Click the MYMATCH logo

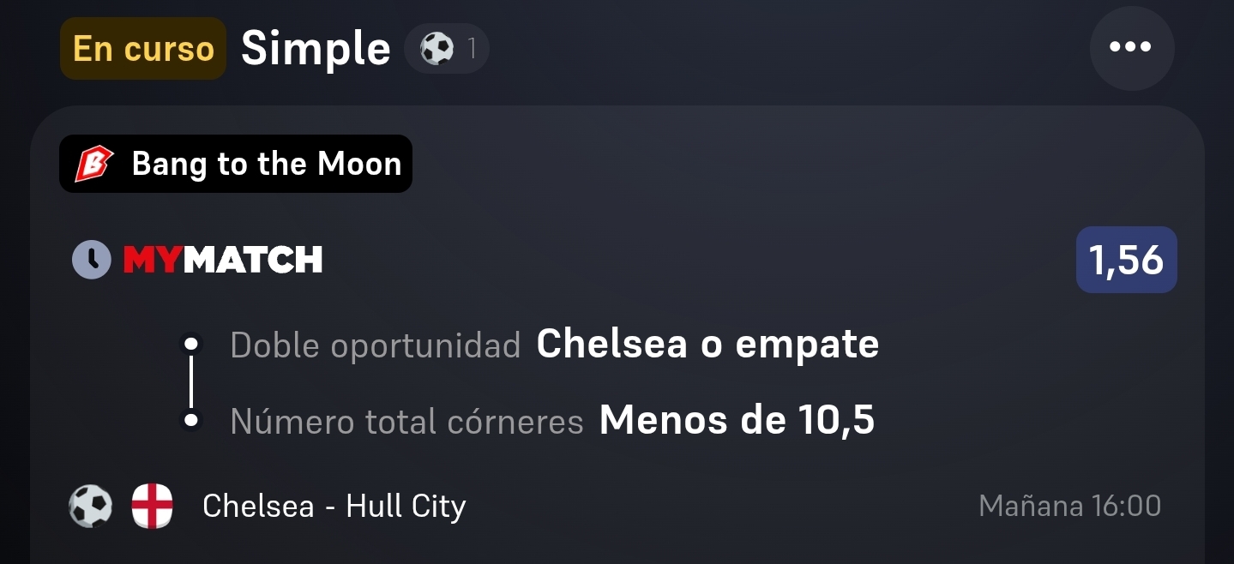(x=223, y=259)
